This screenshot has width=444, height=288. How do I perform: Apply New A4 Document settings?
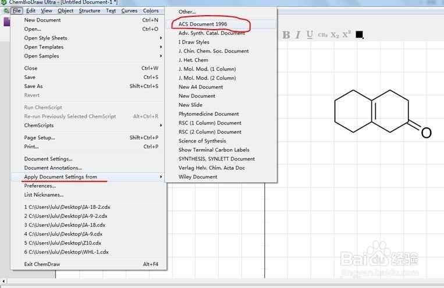click(221, 87)
